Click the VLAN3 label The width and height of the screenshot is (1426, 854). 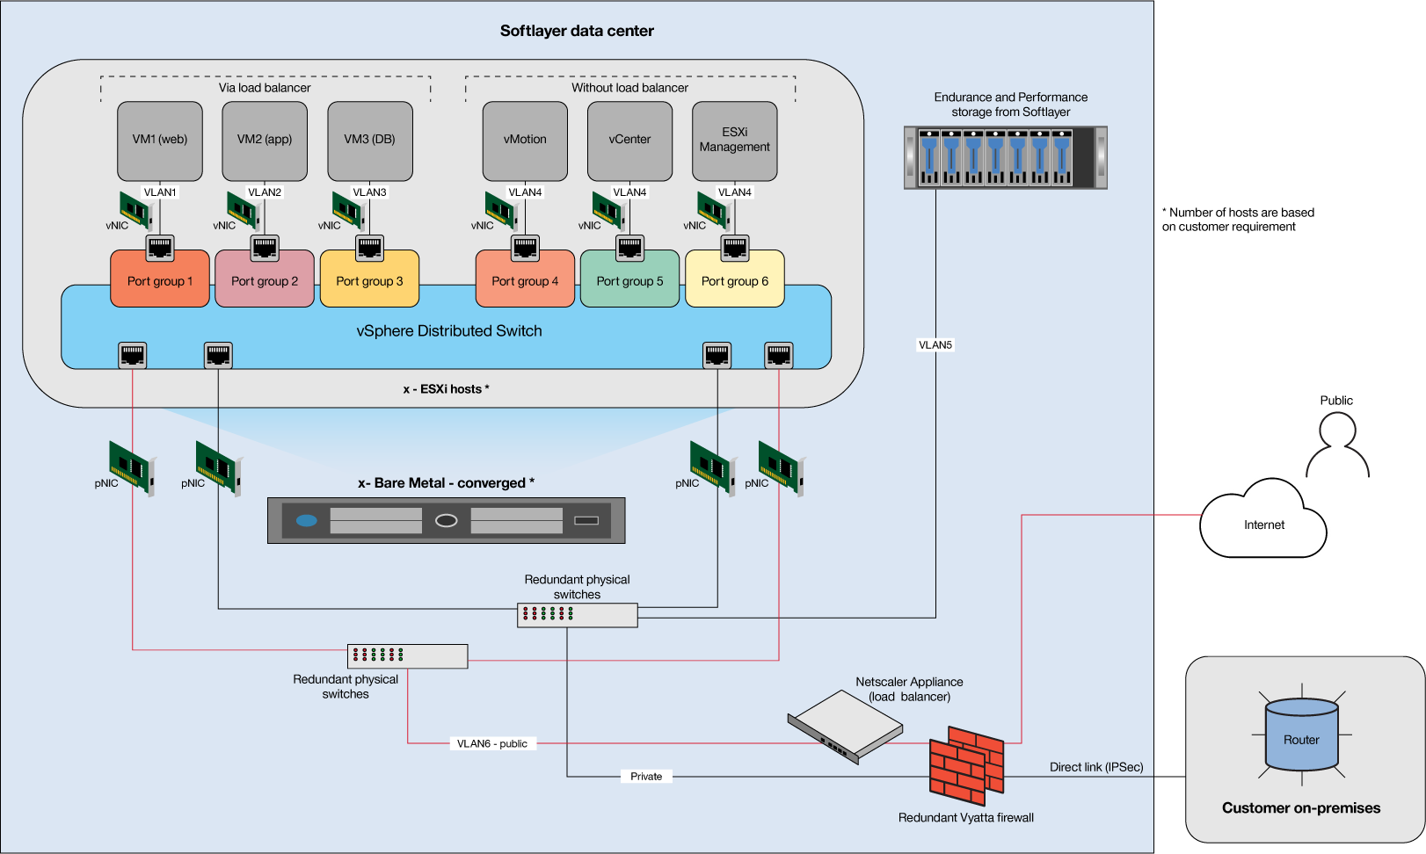coord(369,192)
